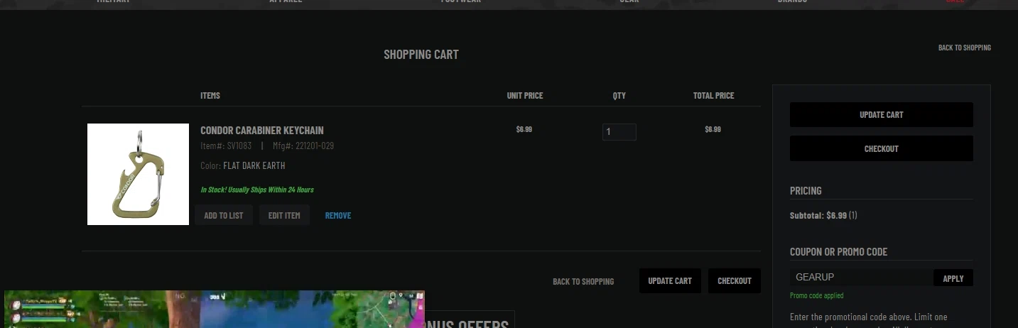Open the Apparel navigation menu
Screen dimensions: 1018x328
pos(286,2)
